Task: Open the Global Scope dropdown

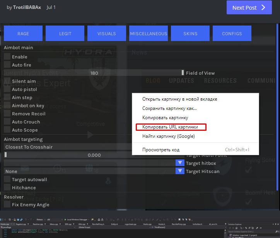Action: pyautogui.click(x=114, y=227)
